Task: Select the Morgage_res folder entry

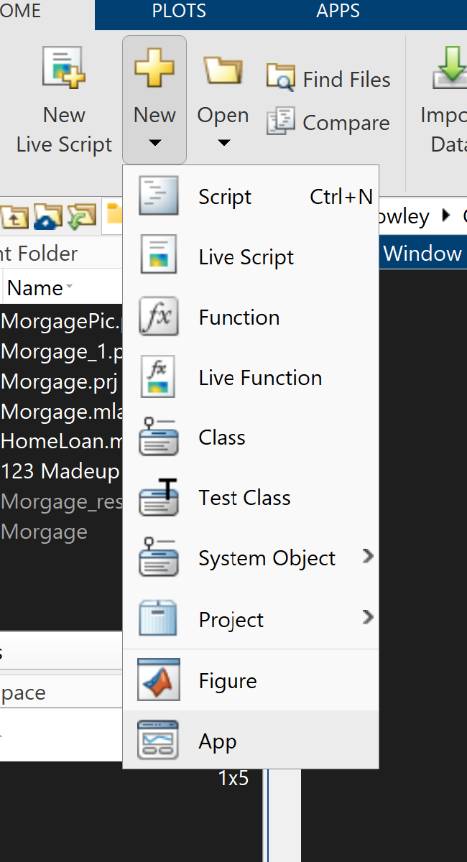Action: (x=61, y=501)
